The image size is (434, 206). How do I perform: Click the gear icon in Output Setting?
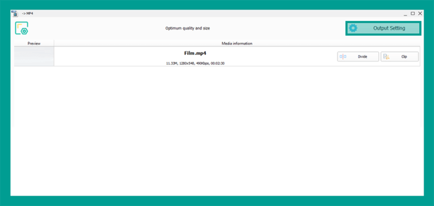pyautogui.click(x=353, y=28)
